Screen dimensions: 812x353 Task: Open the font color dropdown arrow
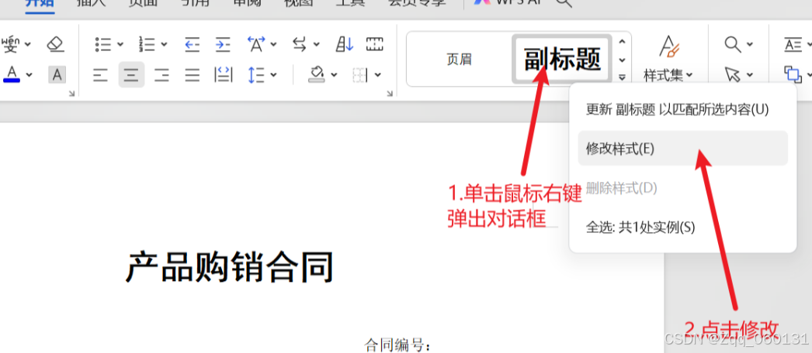click(x=29, y=75)
